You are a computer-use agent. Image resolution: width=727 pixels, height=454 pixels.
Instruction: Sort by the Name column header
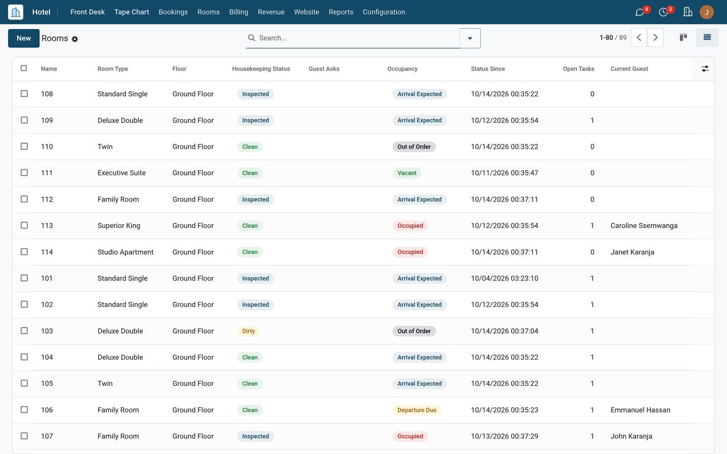tap(49, 69)
